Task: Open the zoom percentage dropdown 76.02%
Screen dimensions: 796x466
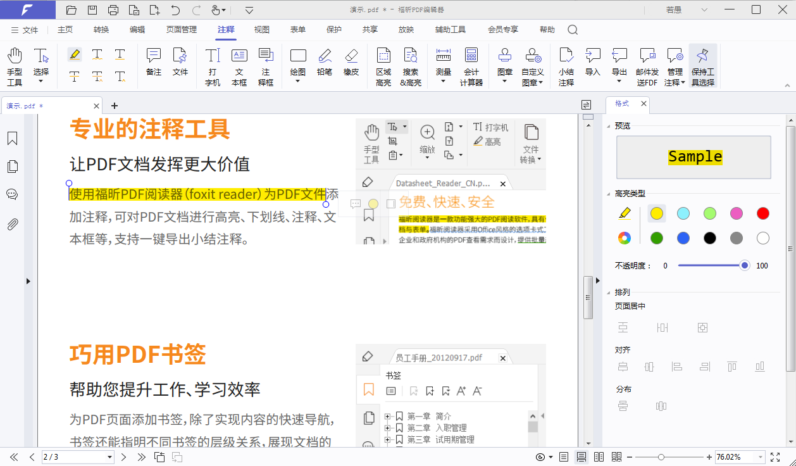Action: 759,457
